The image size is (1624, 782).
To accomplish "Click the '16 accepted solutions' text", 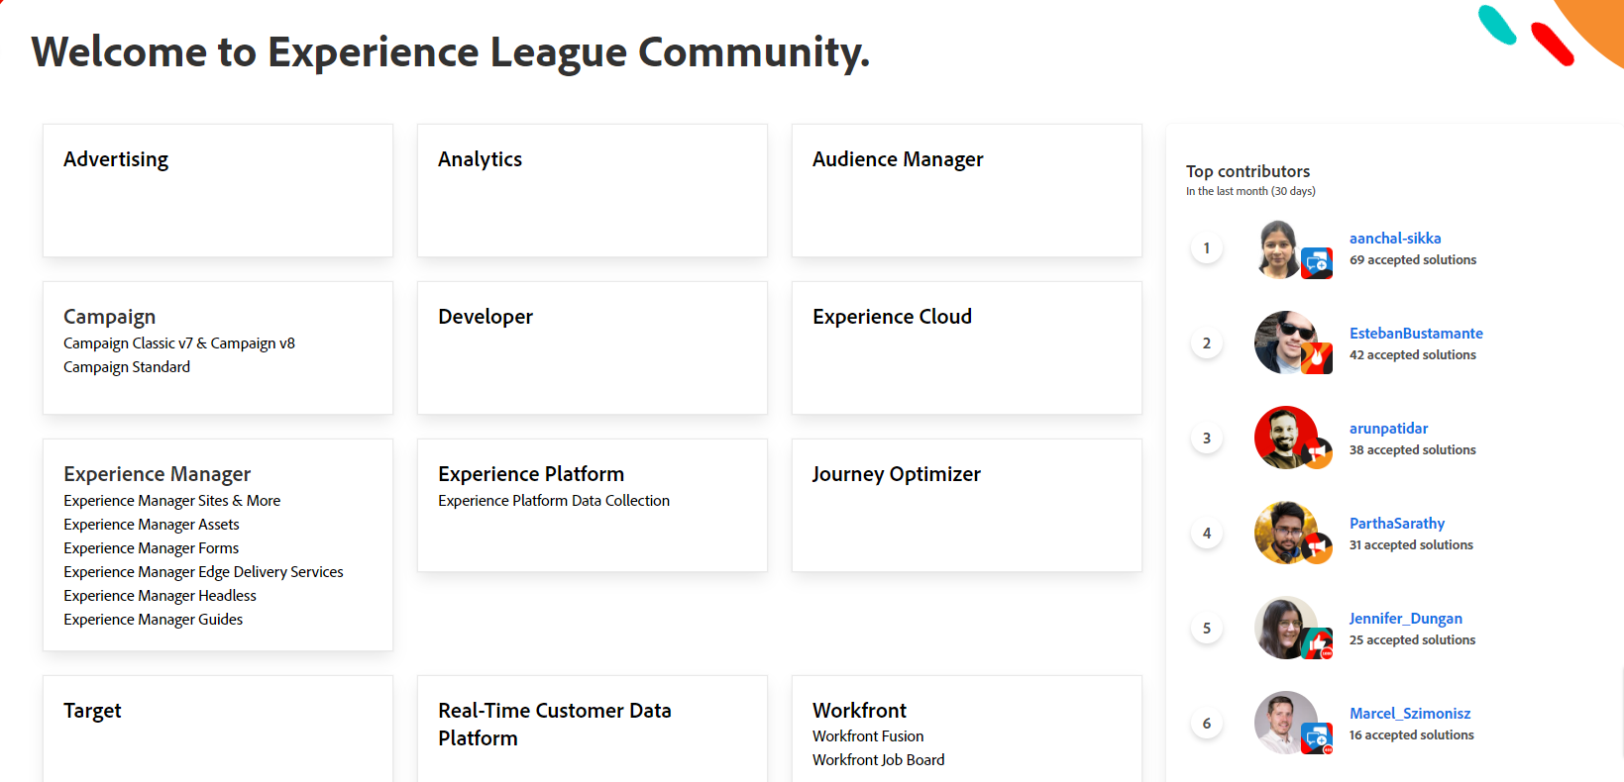I will (1412, 735).
